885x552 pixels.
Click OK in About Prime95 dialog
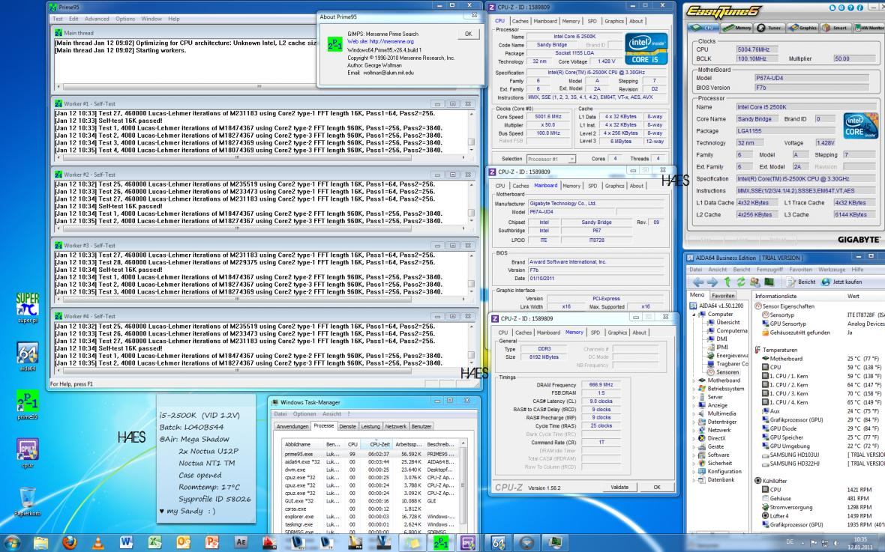pos(468,34)
